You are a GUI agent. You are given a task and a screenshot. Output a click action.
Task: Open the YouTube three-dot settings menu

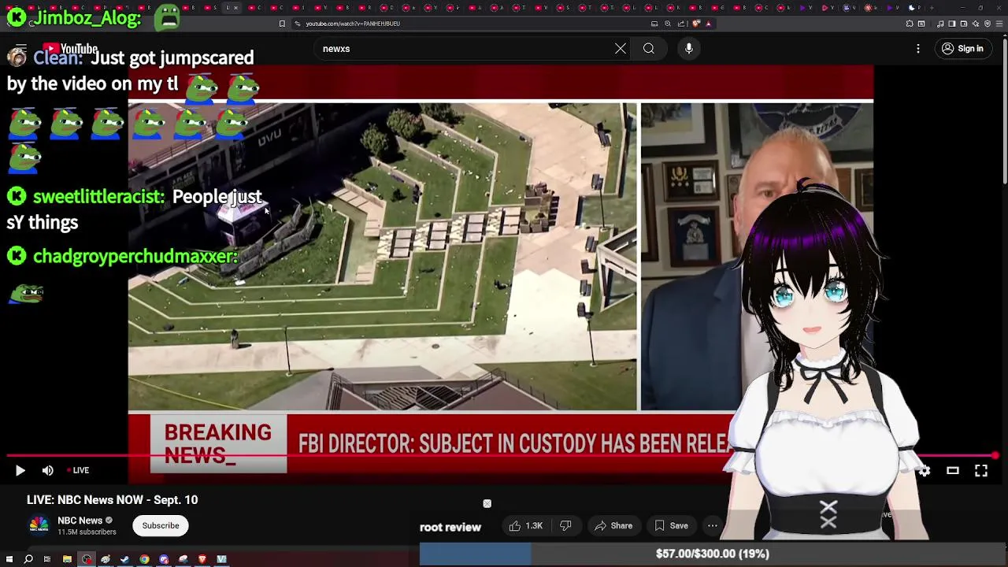click(918, 49)
